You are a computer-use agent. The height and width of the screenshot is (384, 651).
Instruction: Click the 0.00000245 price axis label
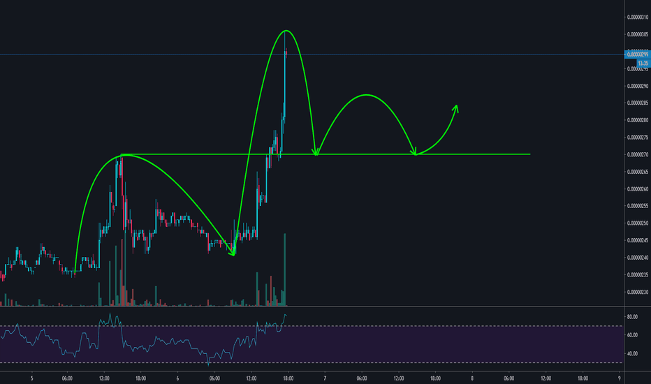coord(637,240)
